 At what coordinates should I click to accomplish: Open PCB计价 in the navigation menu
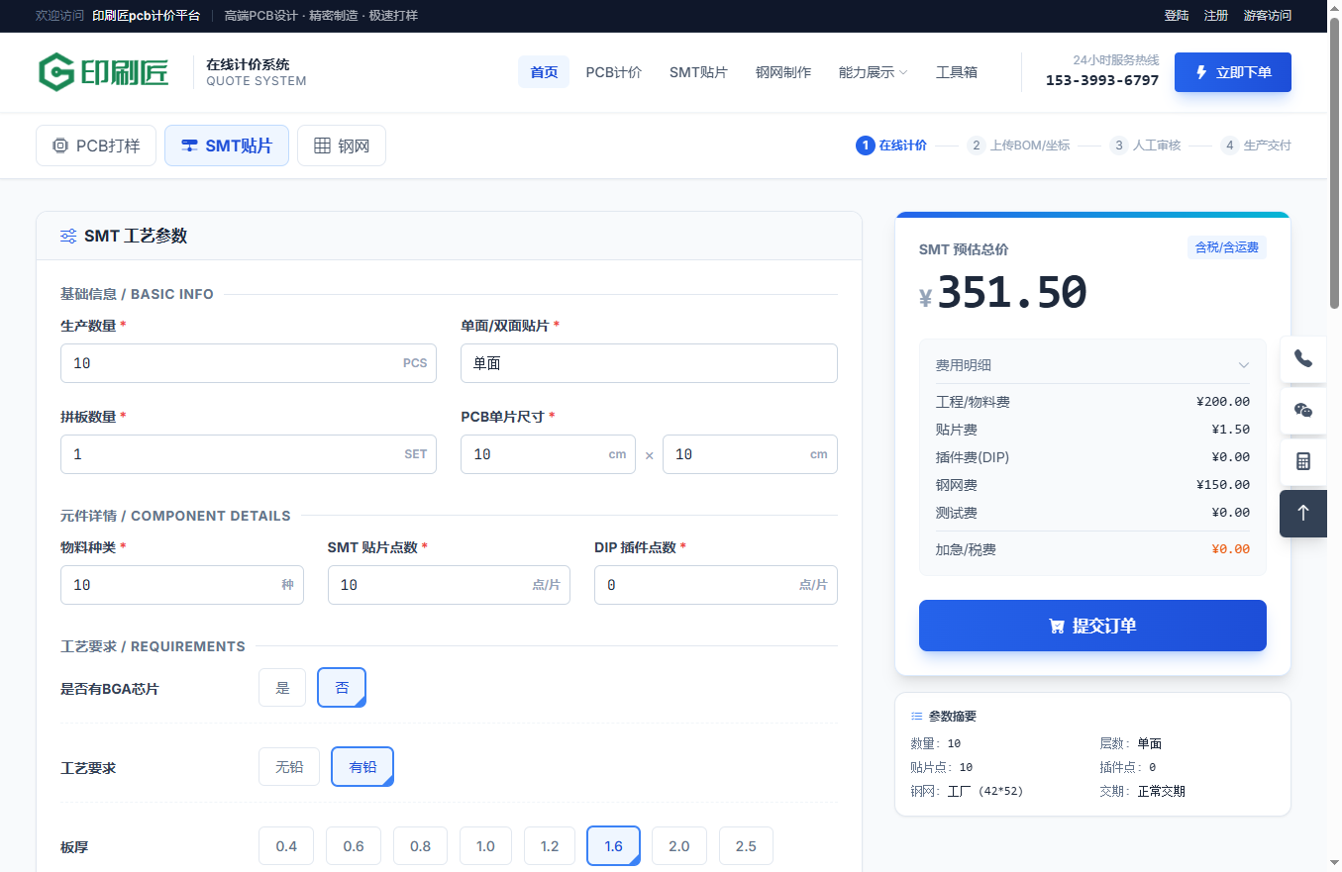click(x=613, y=72)
